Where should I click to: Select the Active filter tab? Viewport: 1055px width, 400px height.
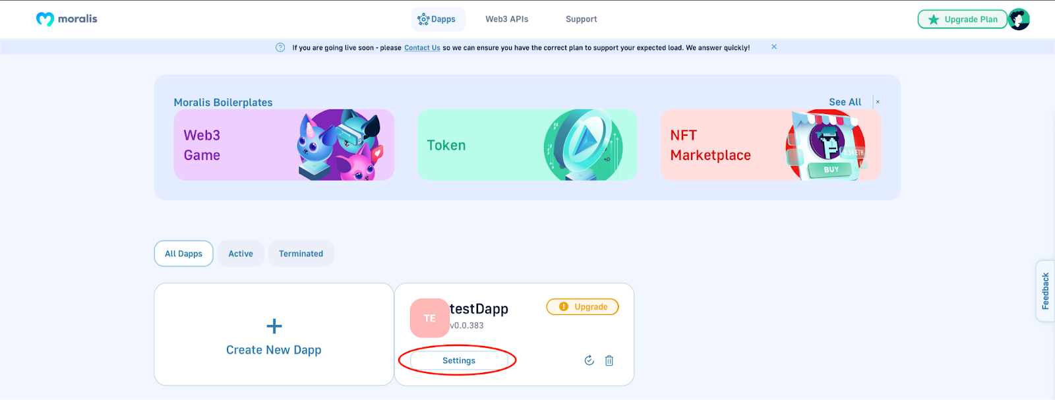(x=241, y=254)
